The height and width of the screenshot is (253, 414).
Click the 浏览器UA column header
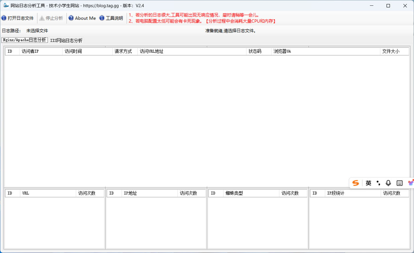pos(325,51)
